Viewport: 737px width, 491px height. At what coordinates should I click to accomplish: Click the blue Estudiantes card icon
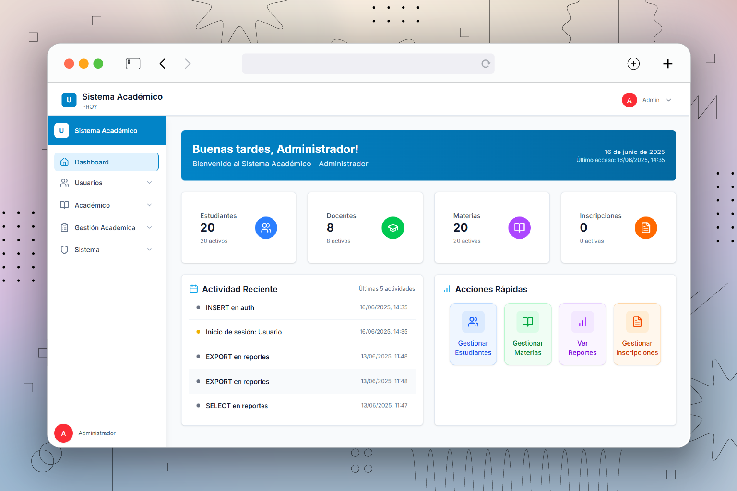(x=266, y=228)
